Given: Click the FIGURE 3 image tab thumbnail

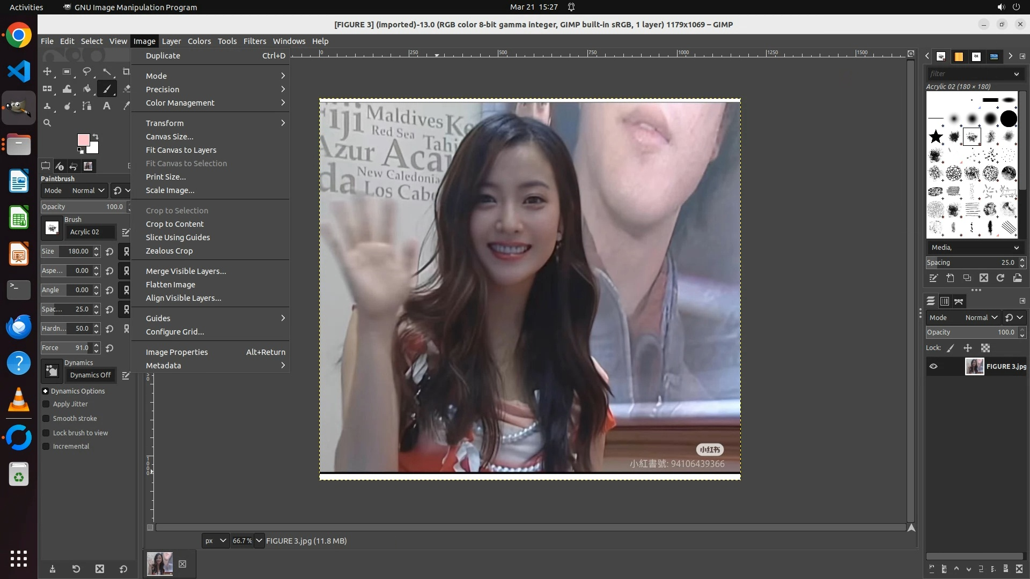Looking at the screenshot, I should click(160, 564).
